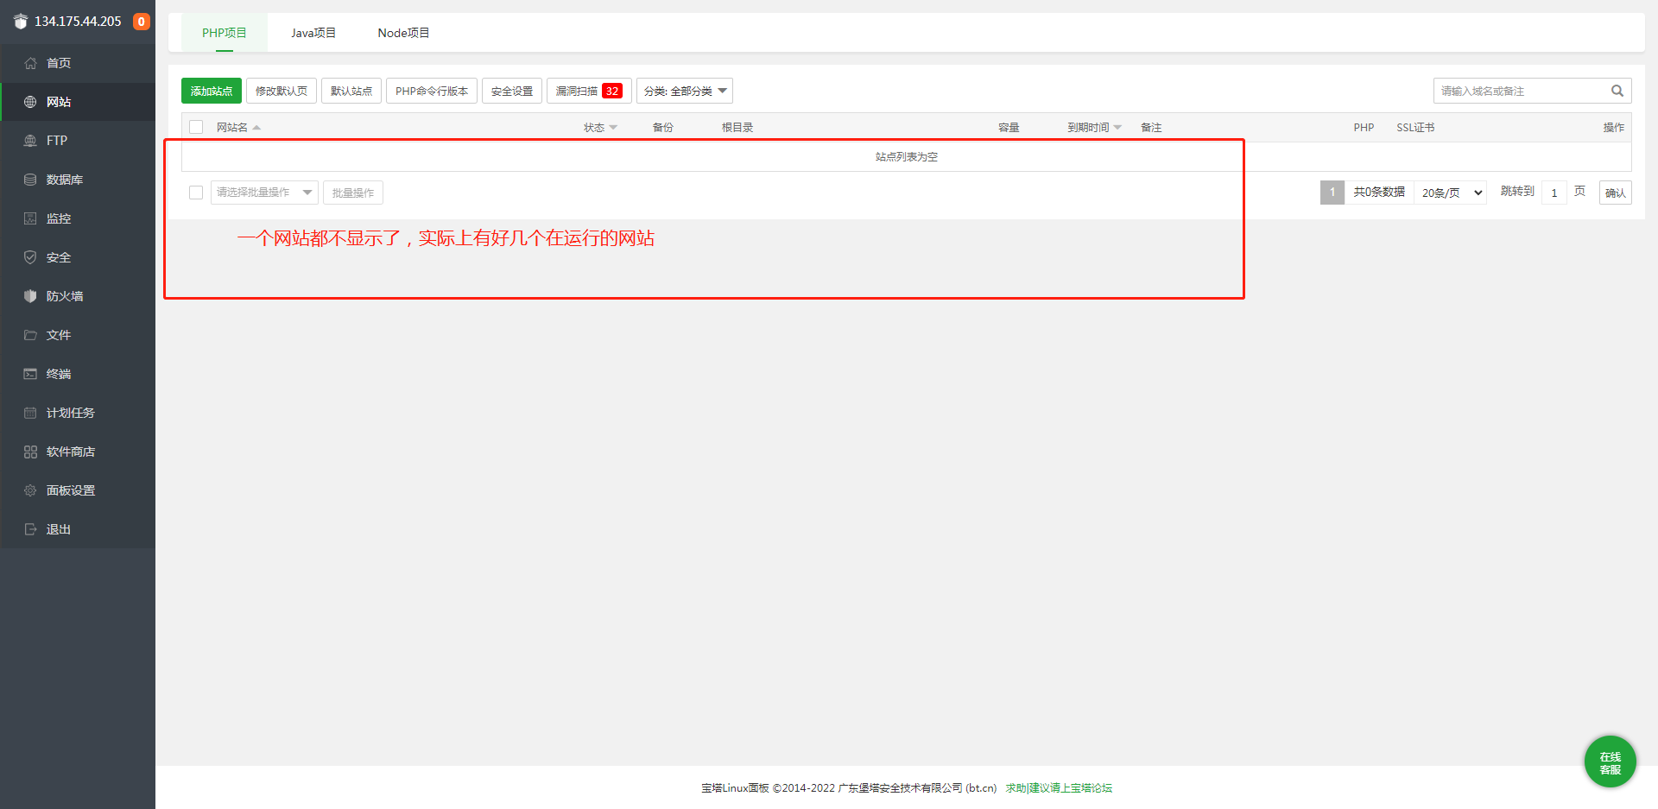This screenshot has height=809, width=1658.
Task: Toggle the batch operation checkbox below the list
Action: (x=196, y=193)
